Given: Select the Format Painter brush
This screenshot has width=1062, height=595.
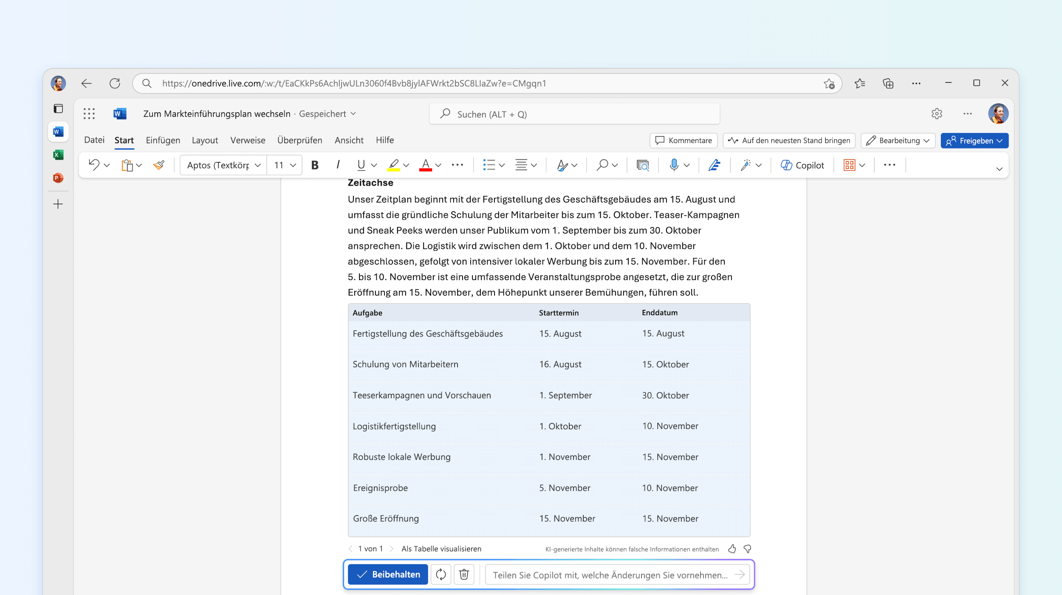Looking at the screenshot, I should point(159,165).
